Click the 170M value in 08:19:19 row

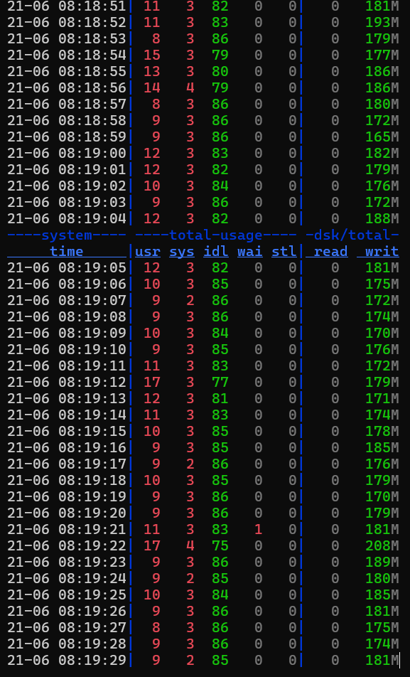click(x=382, y=497)
